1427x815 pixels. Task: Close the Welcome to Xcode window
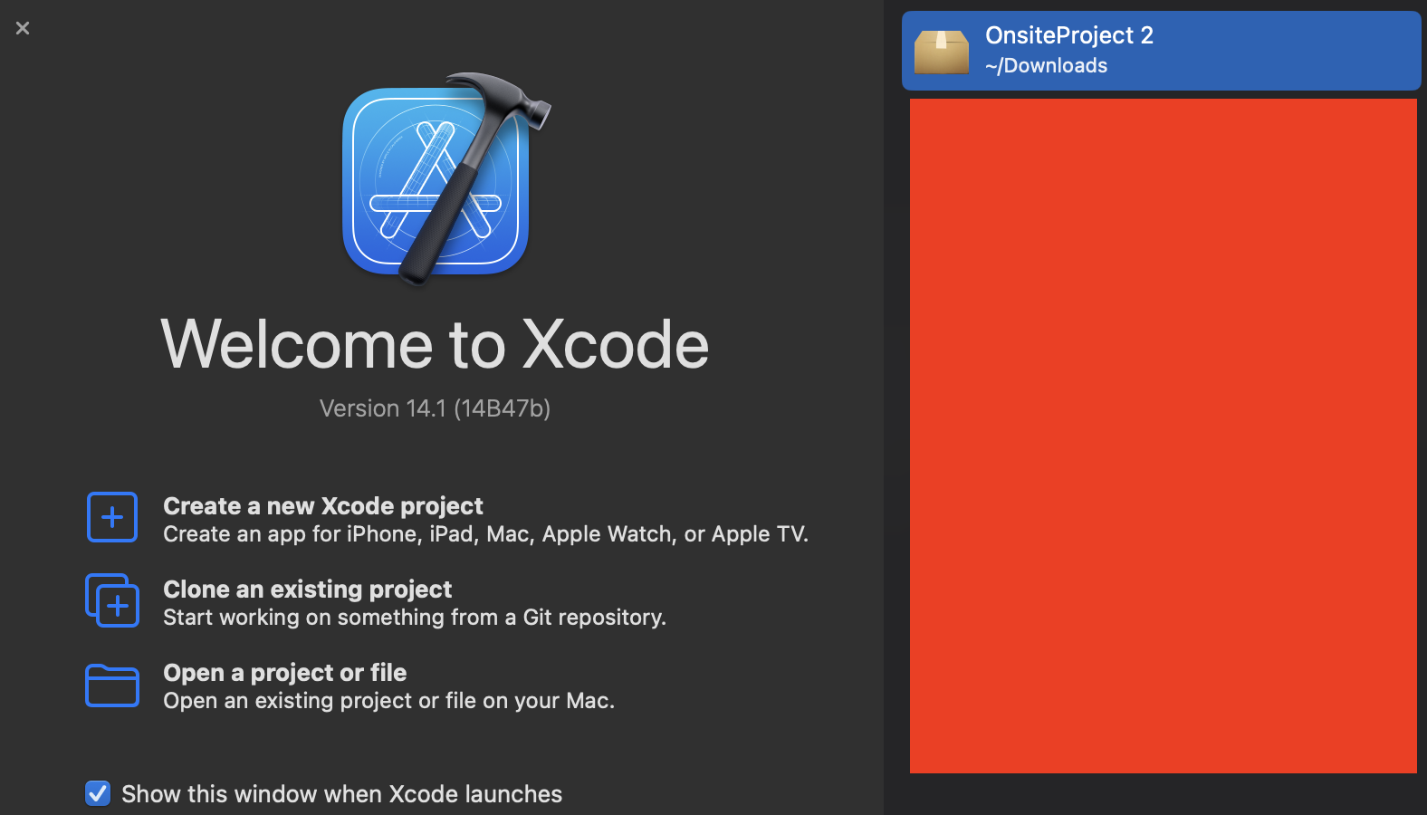(23, 28)
